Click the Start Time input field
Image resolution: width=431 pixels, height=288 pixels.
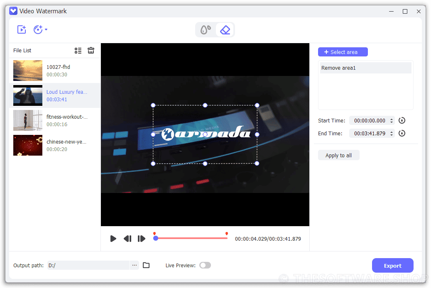[370, 121]
